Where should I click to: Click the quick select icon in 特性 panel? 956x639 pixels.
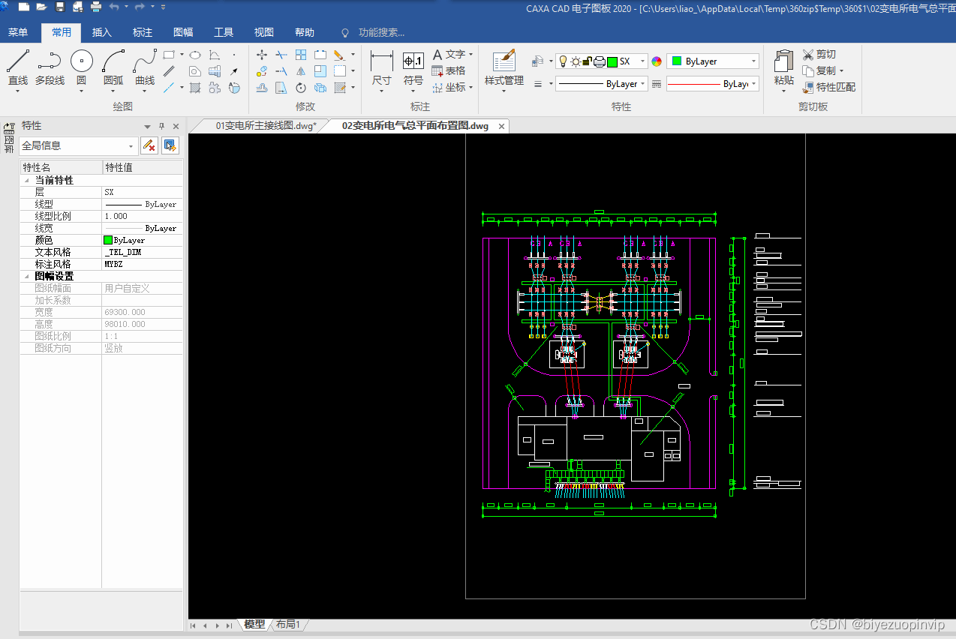[x=170, y=145]
